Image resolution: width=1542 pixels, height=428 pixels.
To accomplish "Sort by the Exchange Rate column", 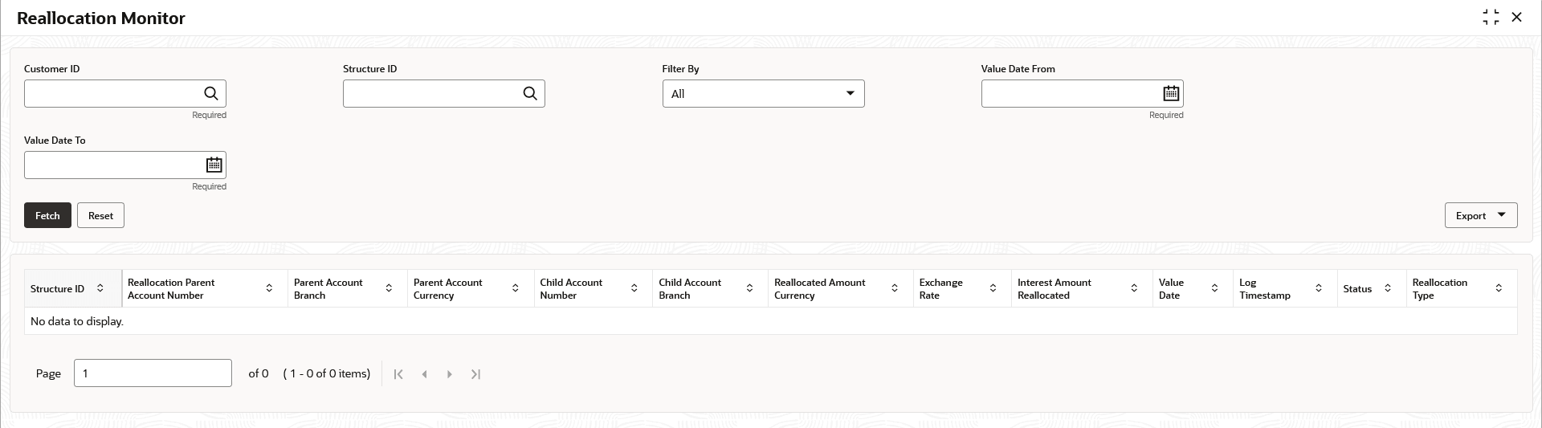I will 993,288.
